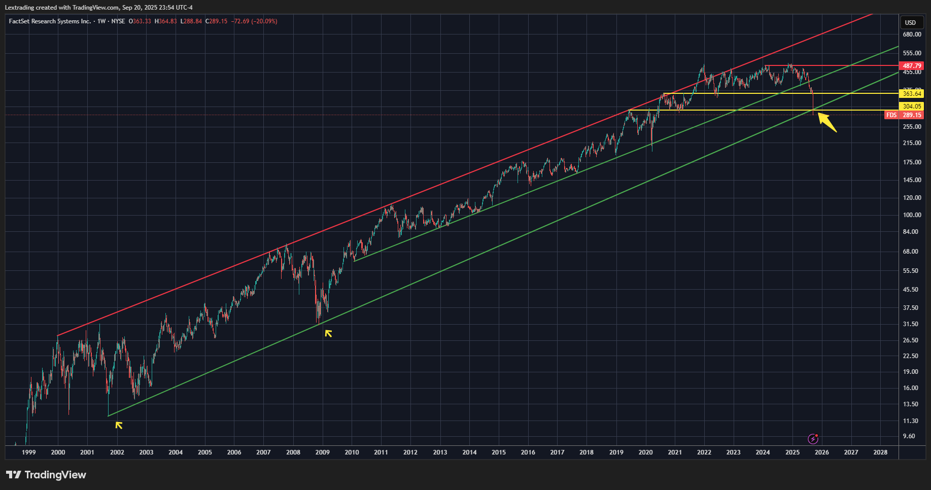Click the 84.00 price axis label
The image size is (931, 490).
[x=910, y=232]
